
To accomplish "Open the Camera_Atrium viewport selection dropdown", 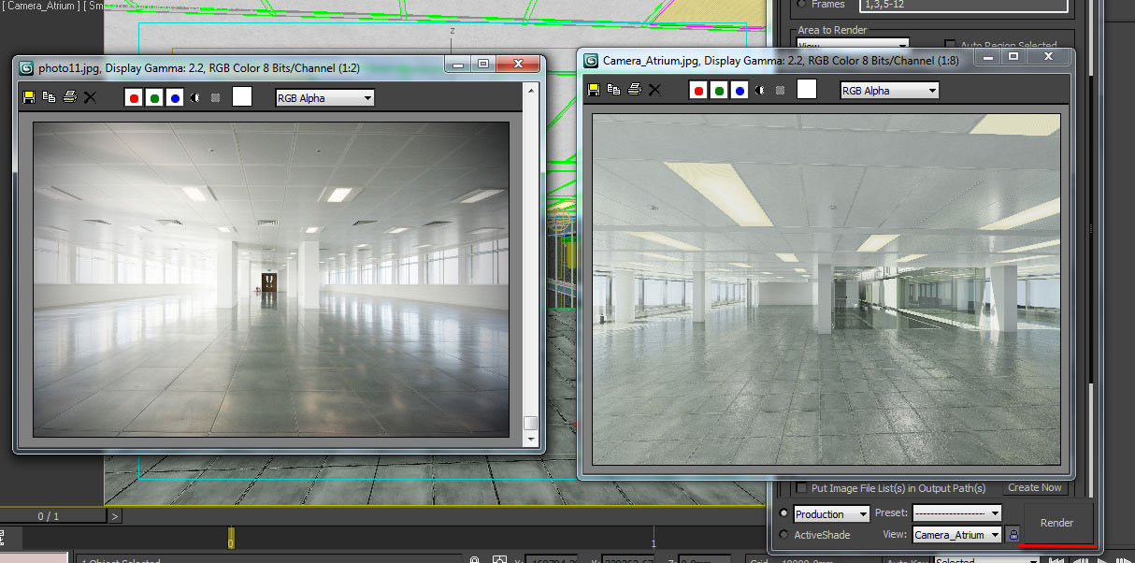I will (x=955, y=534).
